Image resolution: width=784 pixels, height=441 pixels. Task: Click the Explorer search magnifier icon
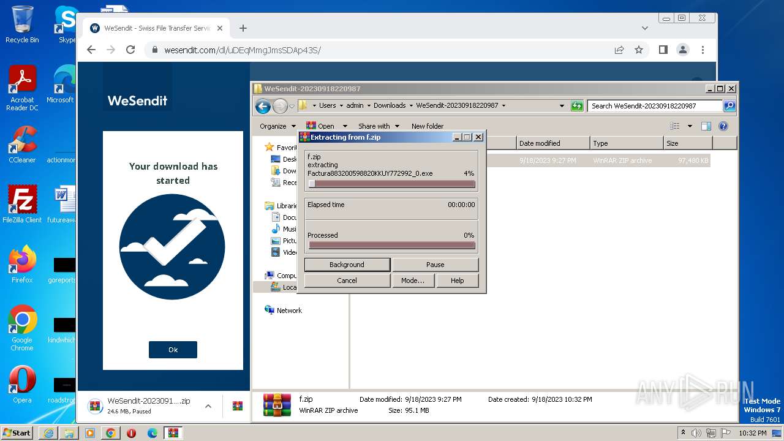pos(729,106)
